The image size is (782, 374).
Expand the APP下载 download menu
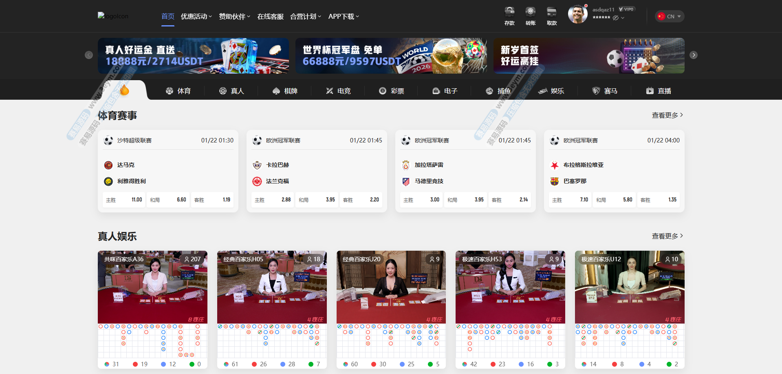344,16
